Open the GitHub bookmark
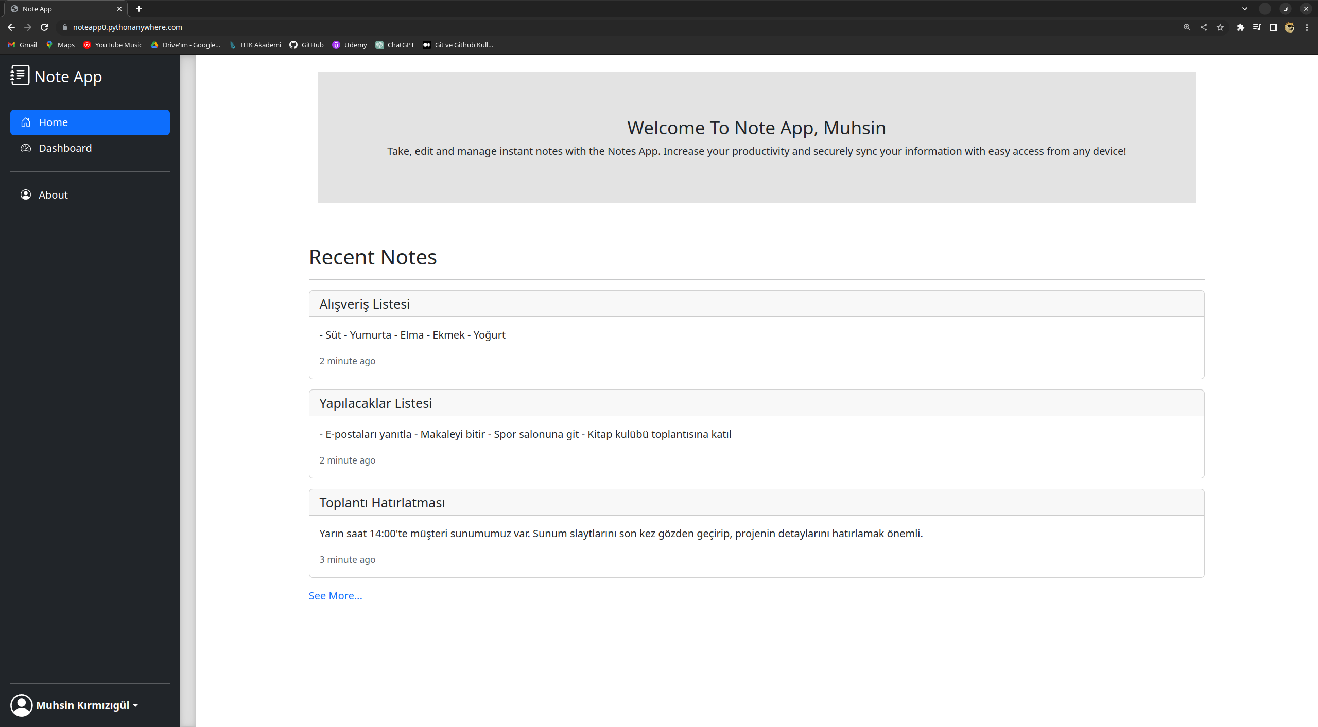1318x727 pixels. point(307,45)
